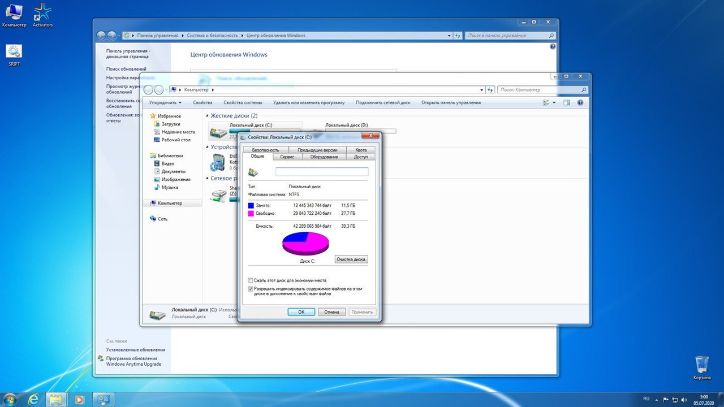The image size is (724, 407).
Task: Open the Документы library
Action: pyautogui.click(x=169, y=171)
